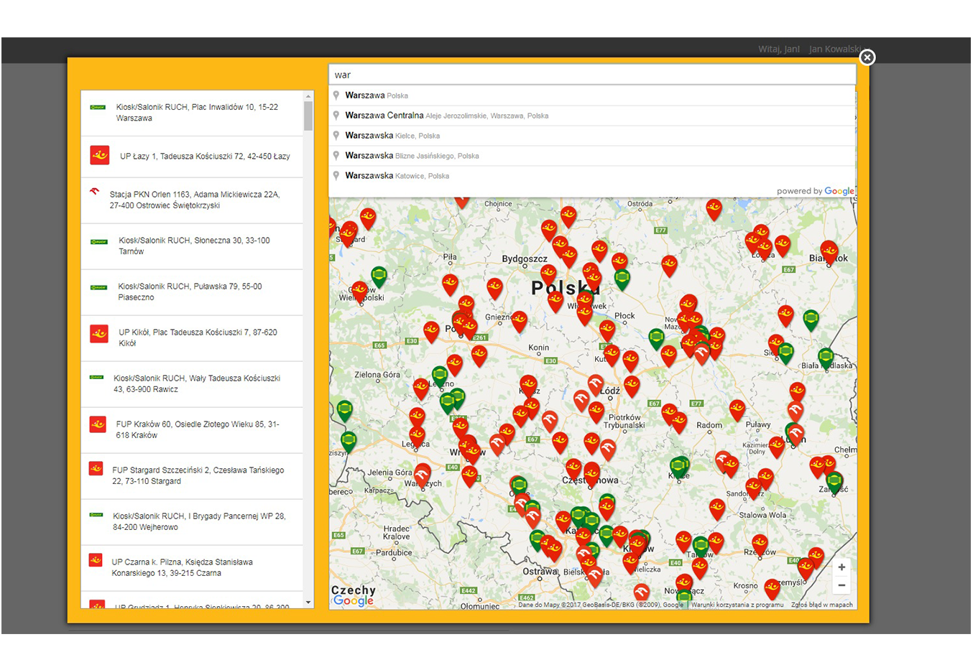This screenshot has width=973, height=670.
Task: Click the search field containing 'war'
Action: pos(592,75)
